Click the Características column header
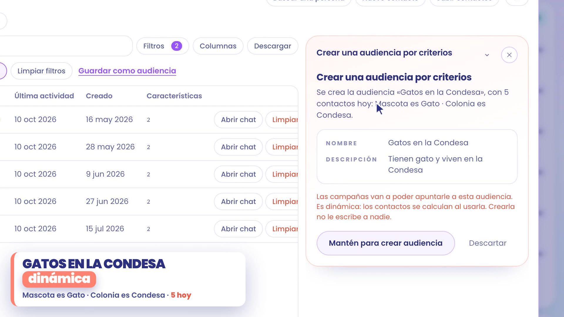564x317 pixels. [174, 96]
